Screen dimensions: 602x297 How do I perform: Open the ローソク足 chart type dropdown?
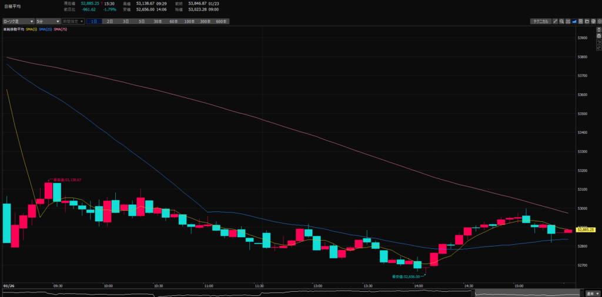coord(17,21)
